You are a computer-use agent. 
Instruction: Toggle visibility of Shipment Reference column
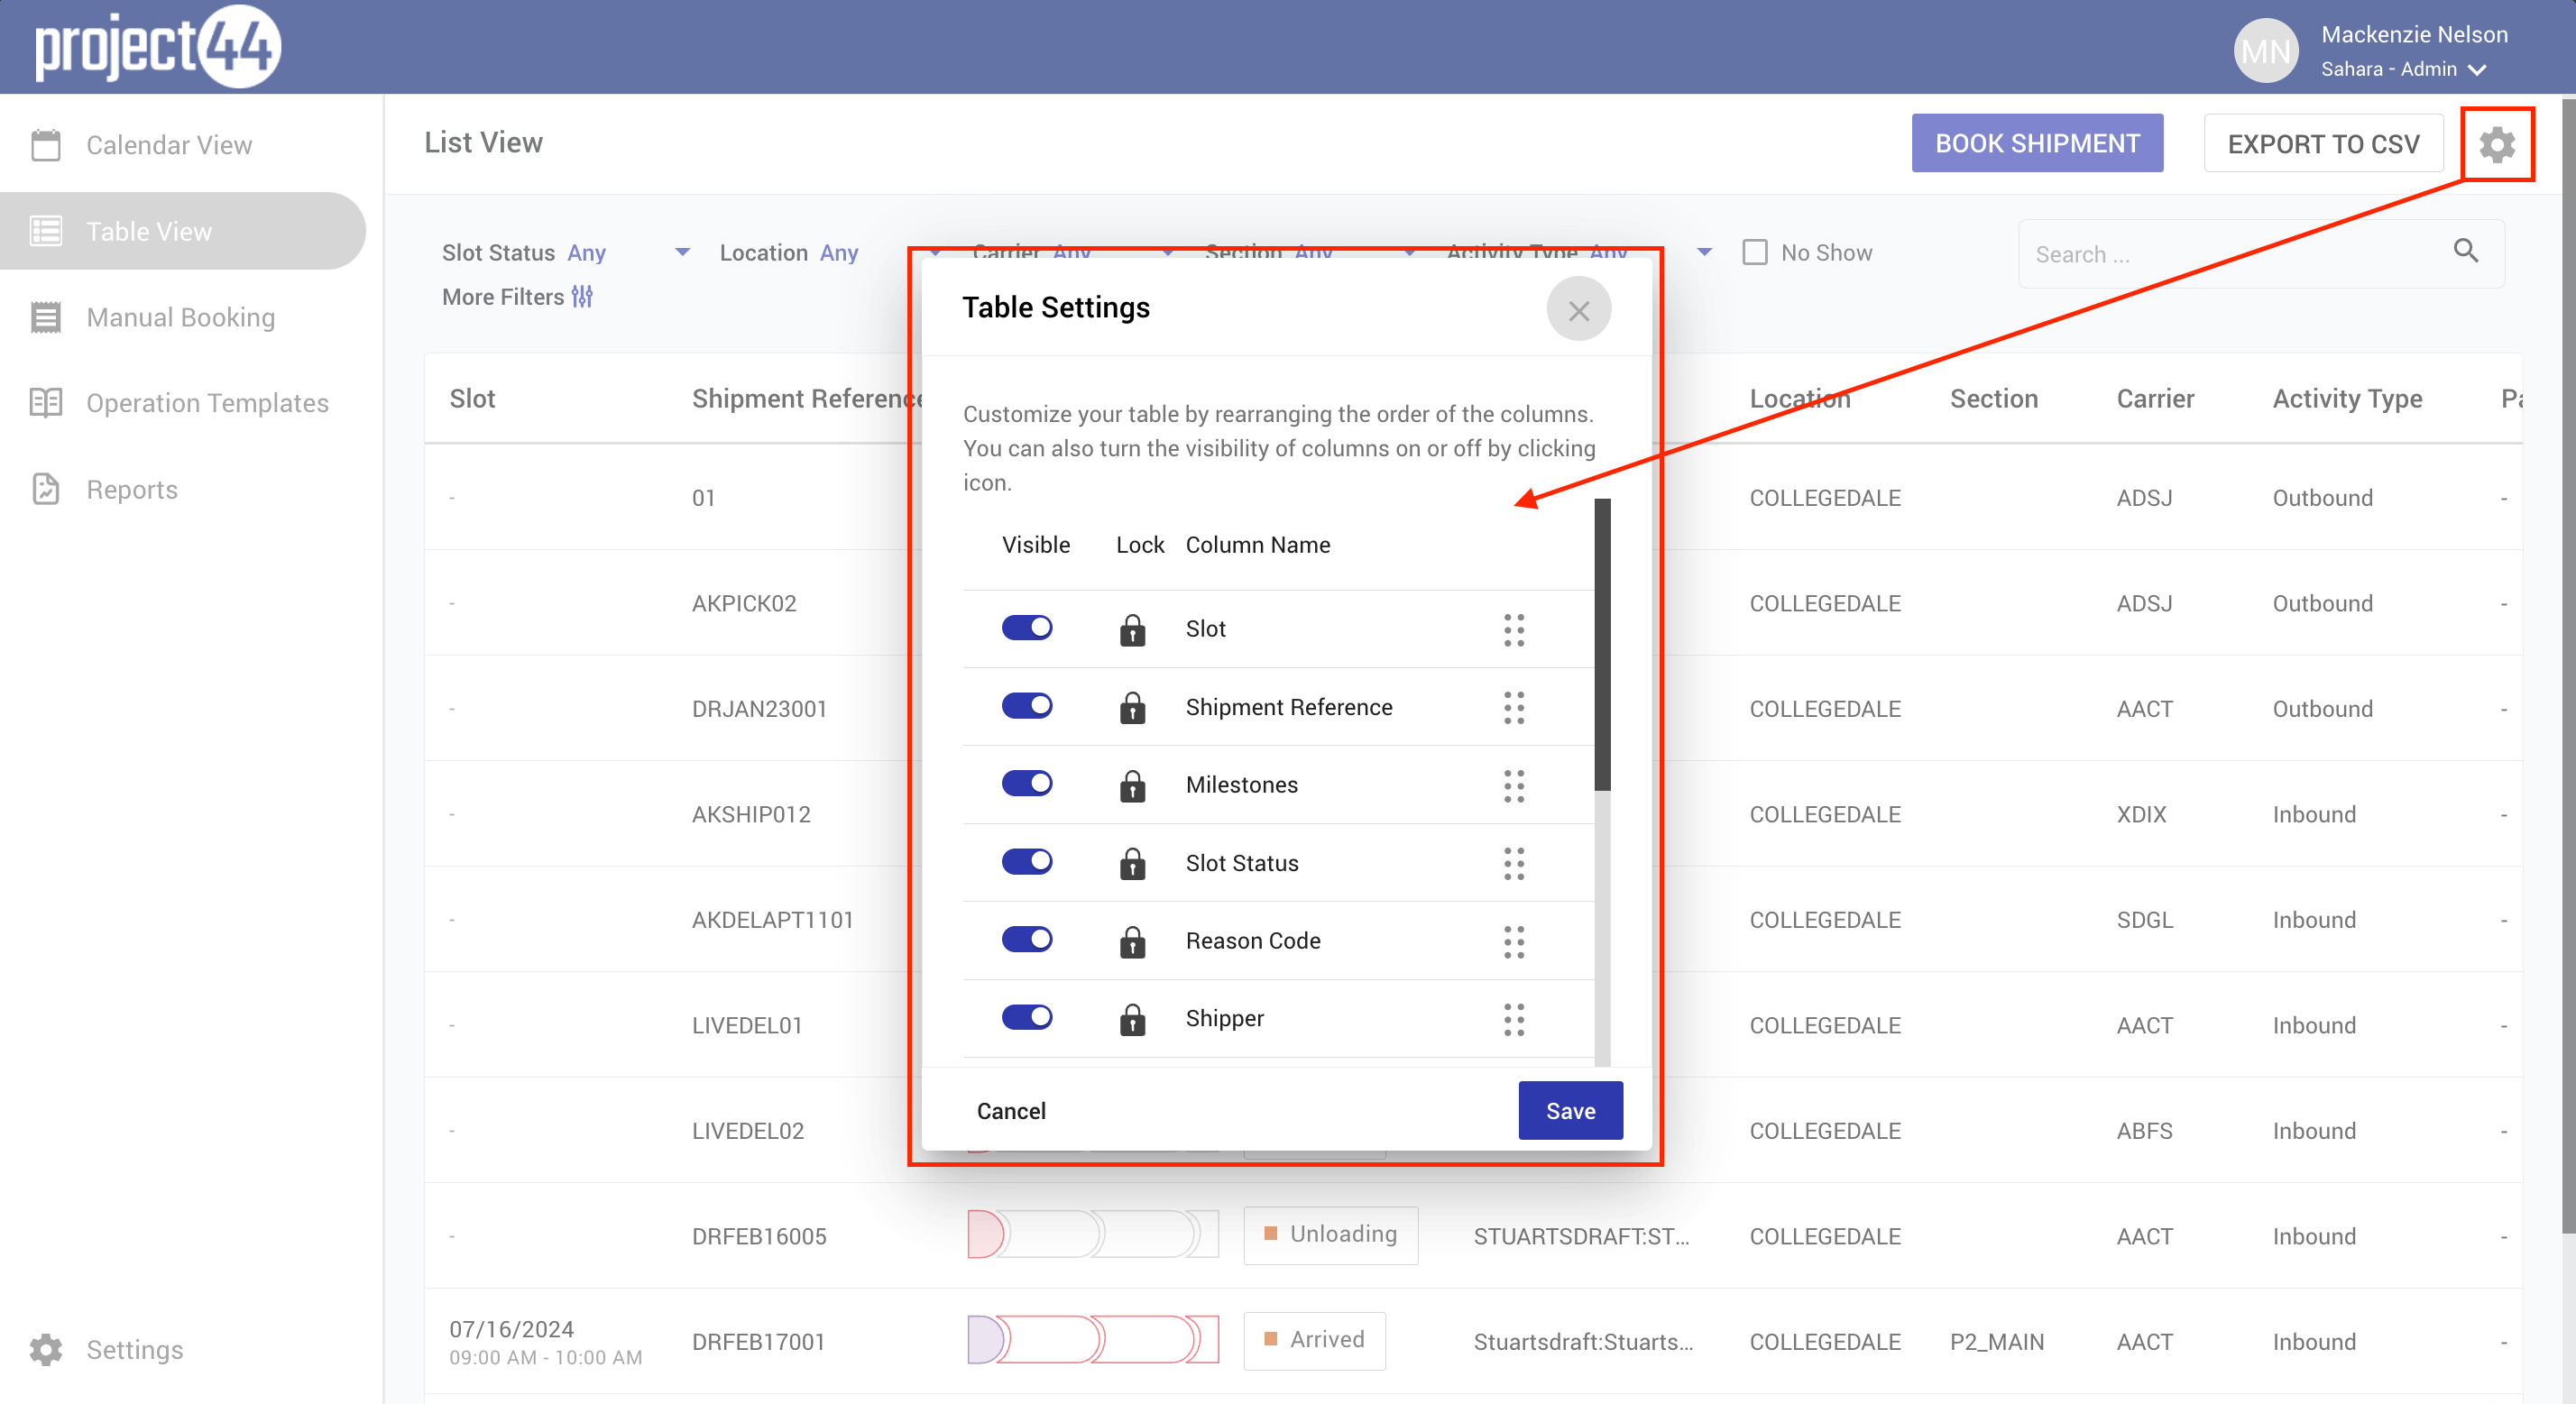tap(1027, 705)
